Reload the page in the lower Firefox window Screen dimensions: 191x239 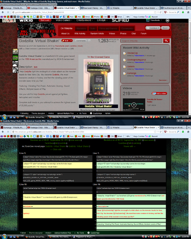click(160, 132)
